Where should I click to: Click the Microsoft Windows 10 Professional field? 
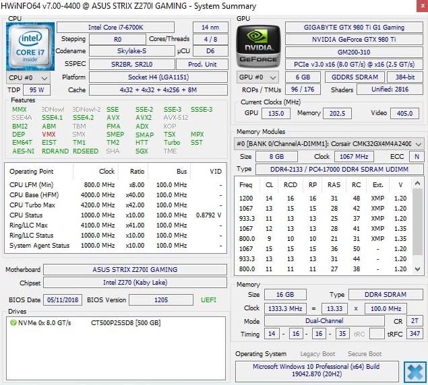coord(317,371)
